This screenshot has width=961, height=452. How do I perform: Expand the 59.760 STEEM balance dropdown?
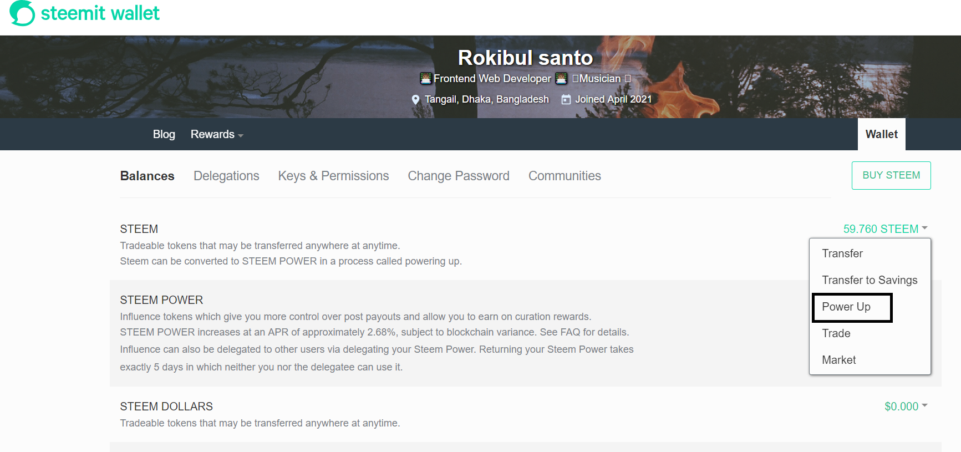click(x=885, y=229)
